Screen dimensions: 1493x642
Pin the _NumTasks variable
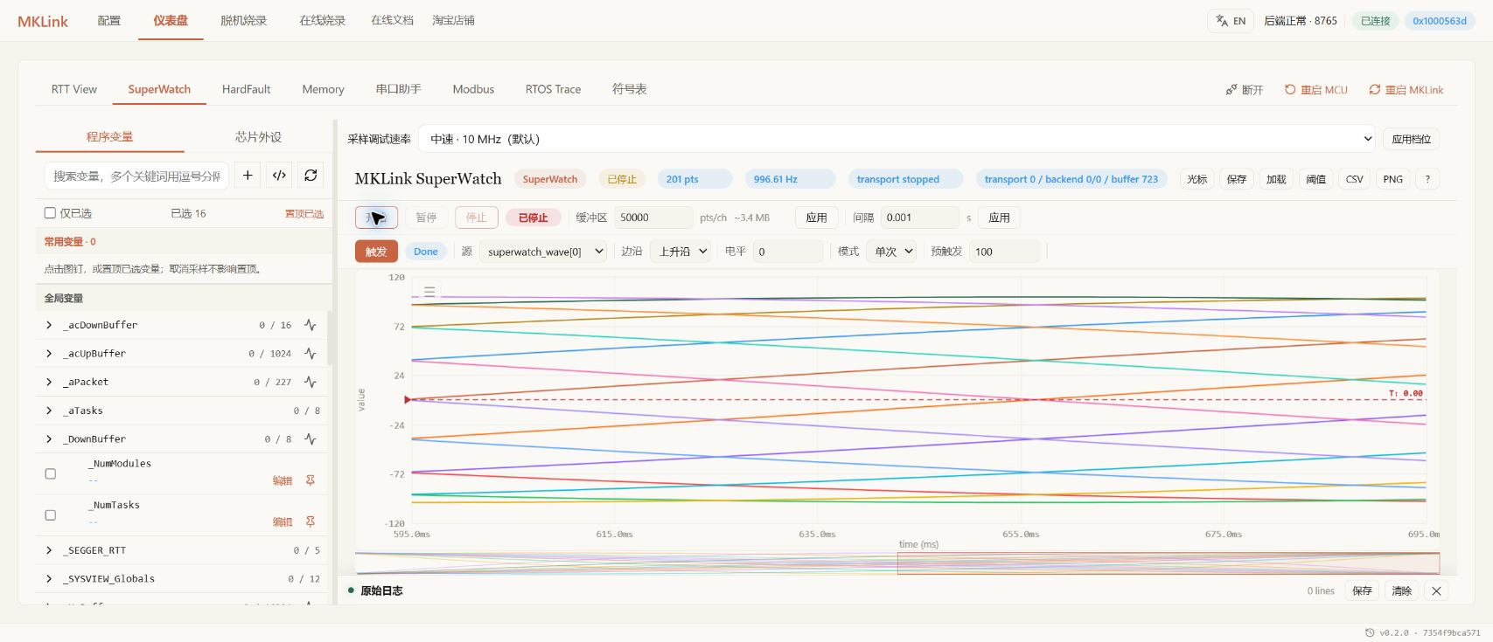click(310, 521)
